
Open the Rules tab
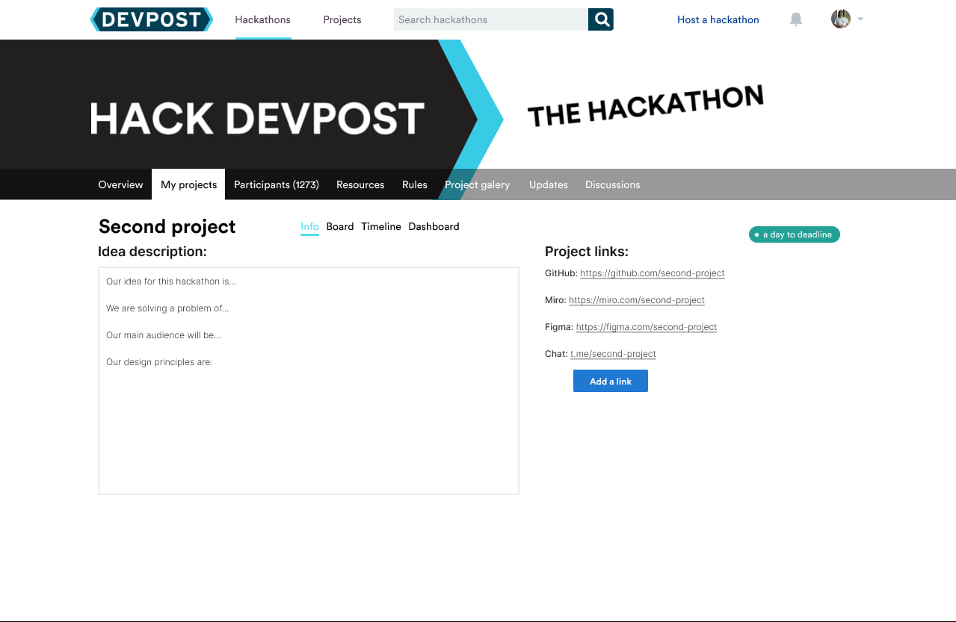pyautogui.click(x=415, y=184)
